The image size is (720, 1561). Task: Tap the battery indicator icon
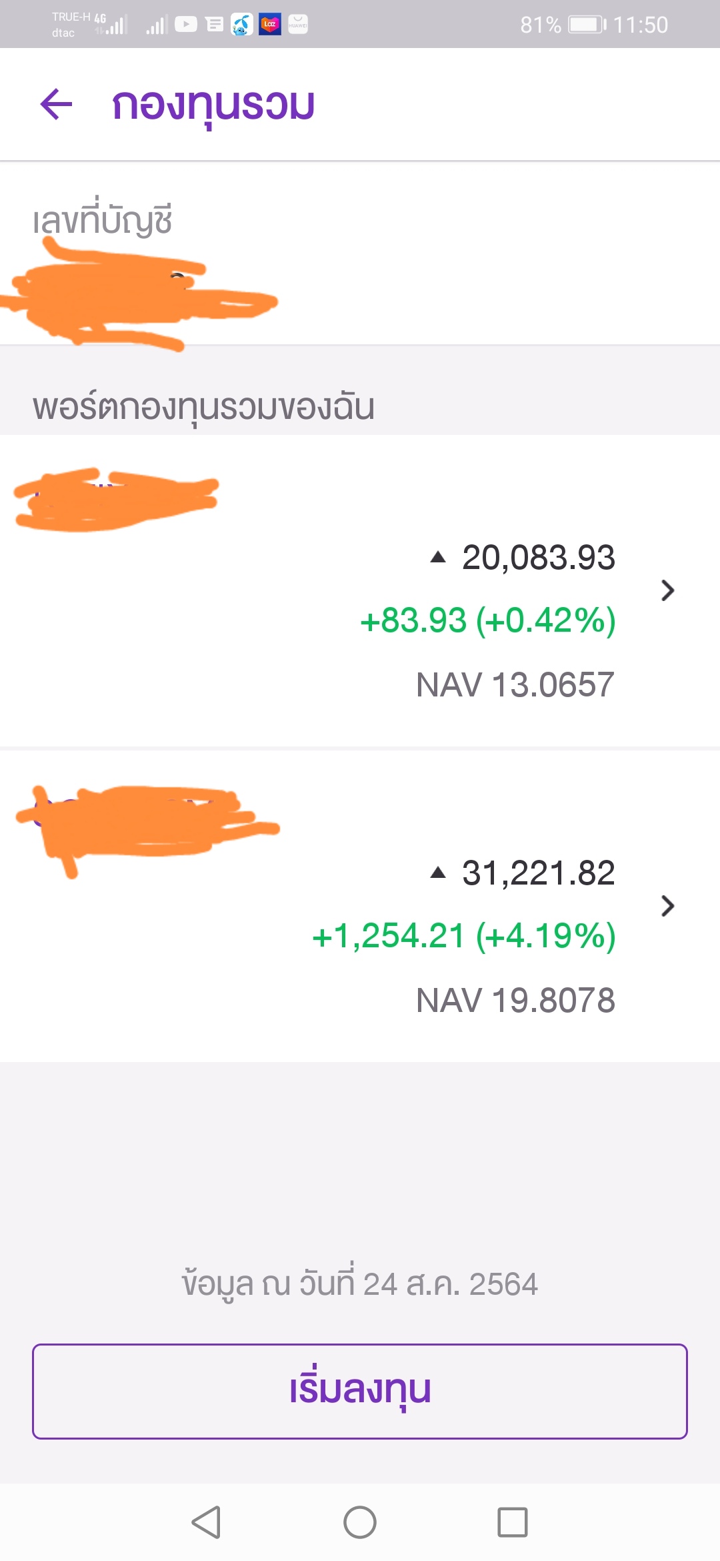(x=587, y=25)
